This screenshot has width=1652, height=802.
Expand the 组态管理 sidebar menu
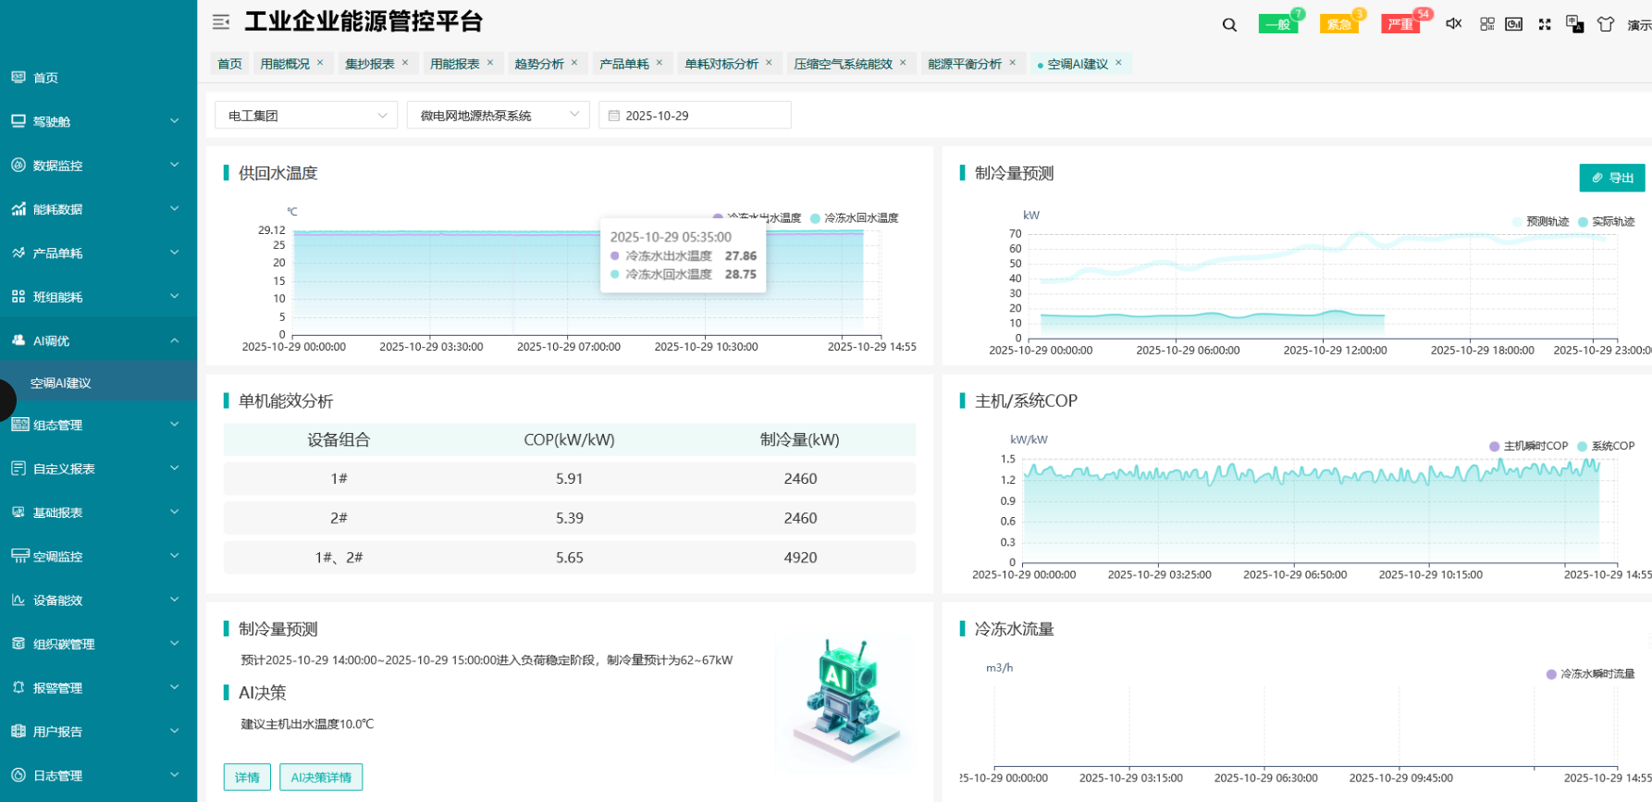tap(98, 425)
